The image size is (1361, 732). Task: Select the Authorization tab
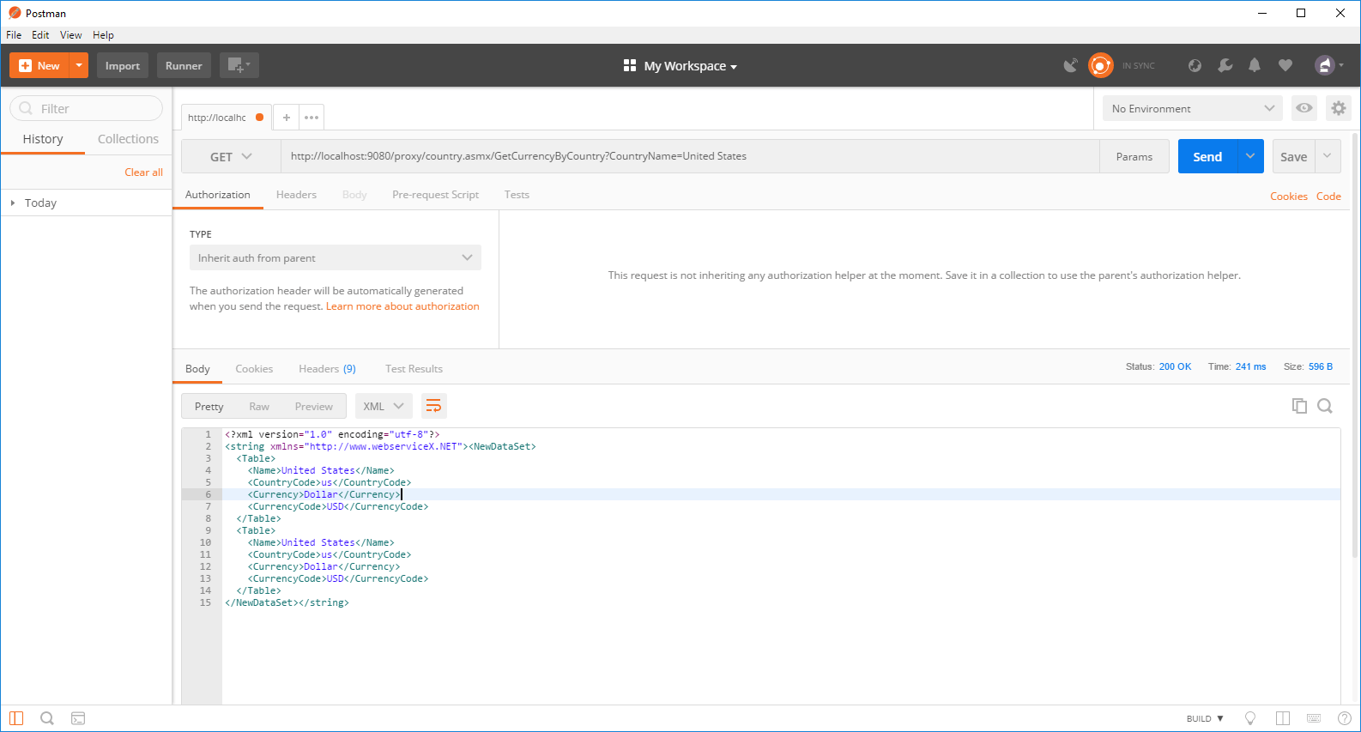pos(218,195)
